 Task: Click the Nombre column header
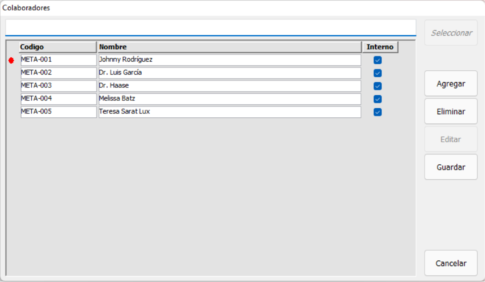[230, 47]
